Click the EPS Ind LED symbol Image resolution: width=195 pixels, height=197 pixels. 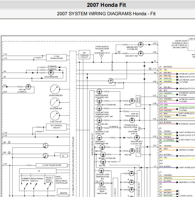click(x=132, y=101)
